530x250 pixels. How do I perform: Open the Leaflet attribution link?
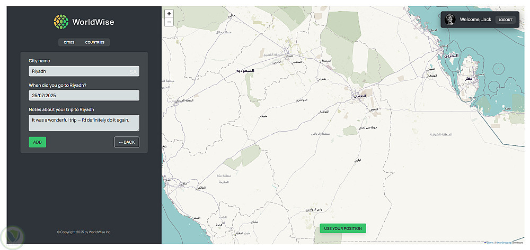489,243
